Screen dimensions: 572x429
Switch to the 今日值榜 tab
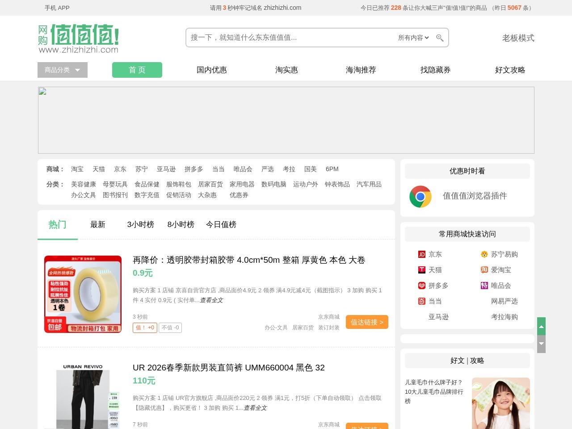(221, 225)
